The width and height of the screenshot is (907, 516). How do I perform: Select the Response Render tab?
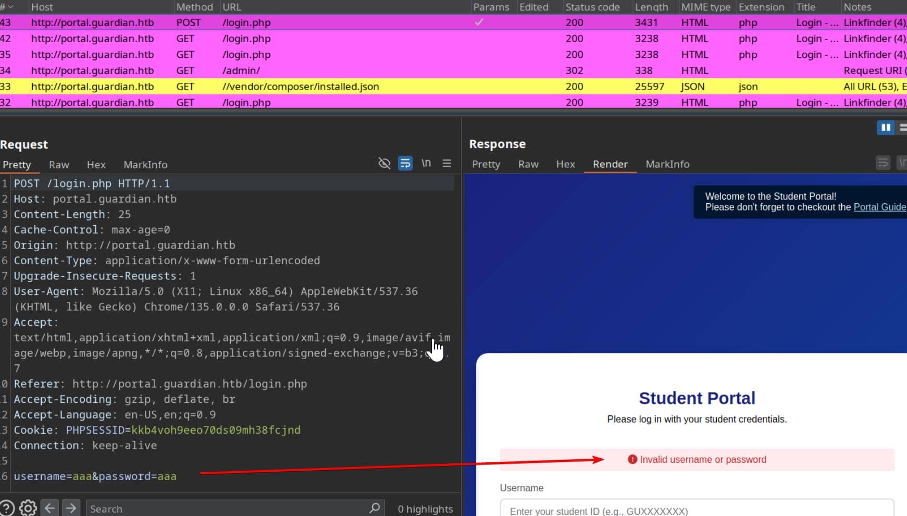[x=610, y=164]
